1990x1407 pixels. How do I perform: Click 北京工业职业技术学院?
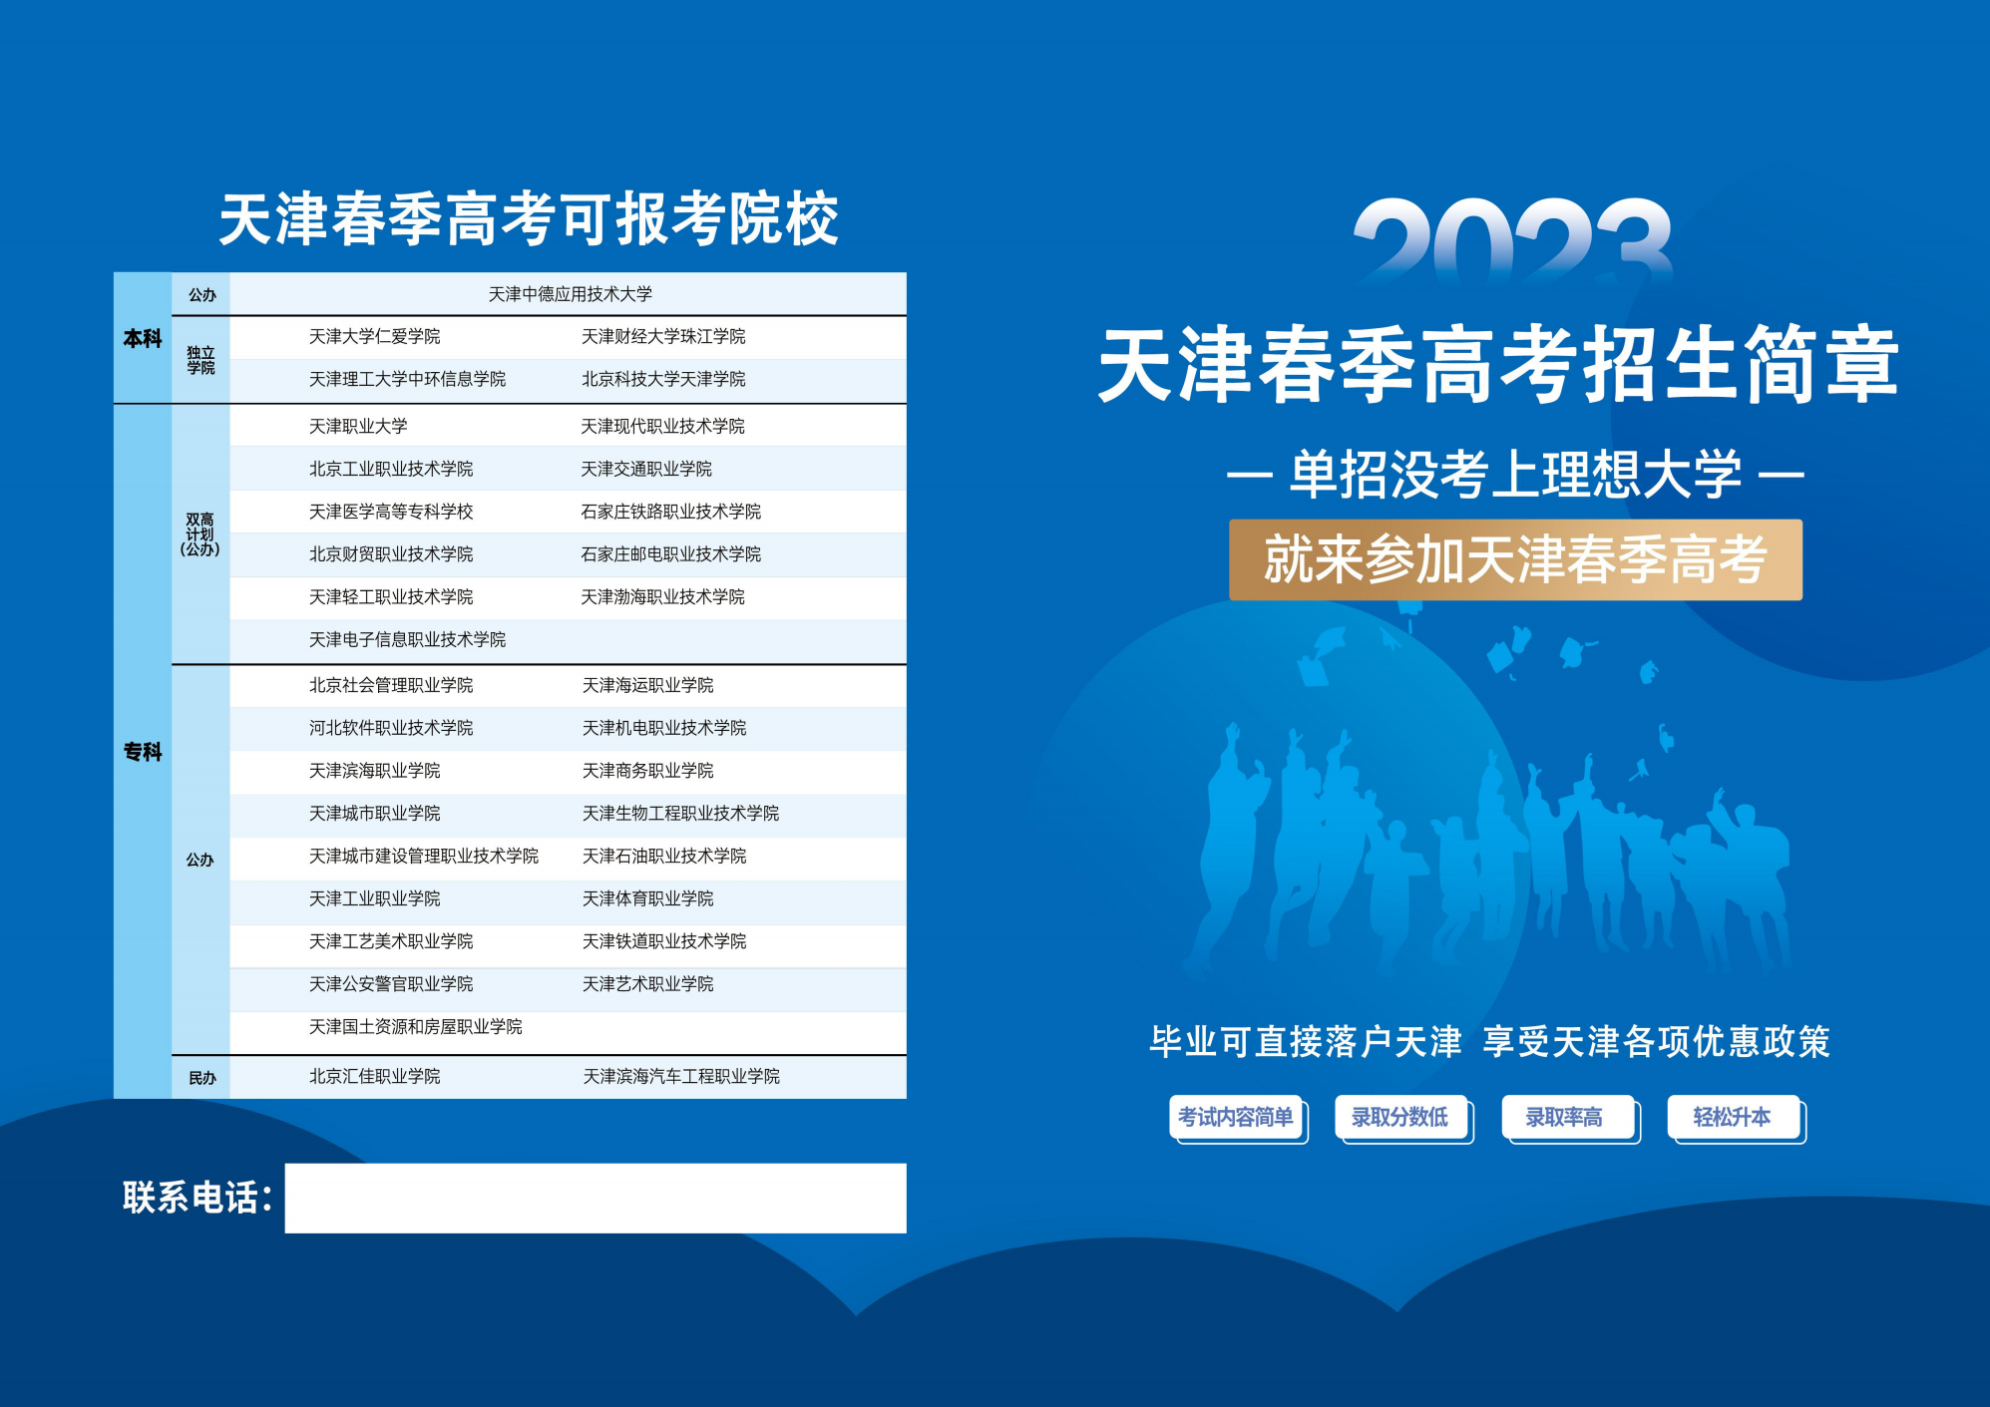(x=391, y=469)
